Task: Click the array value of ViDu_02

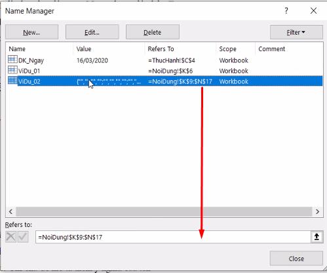Action: click(109, 81)
